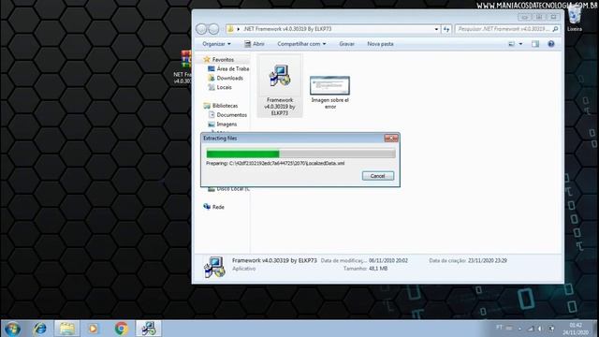The image size is (599, 337).
Task: Open Lixeira recycle bin on desktop
Action: pyautogui.click(x=574, y=19)
